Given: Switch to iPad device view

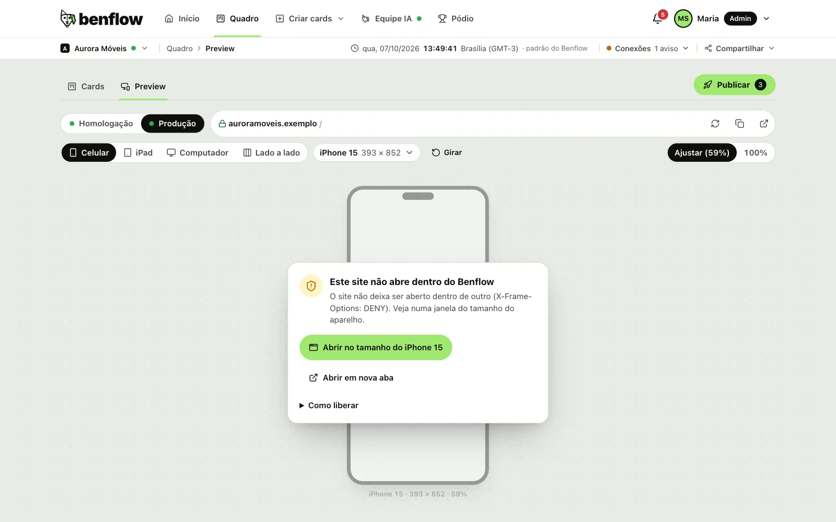Looking at the screenshot, I should (138, 152).
